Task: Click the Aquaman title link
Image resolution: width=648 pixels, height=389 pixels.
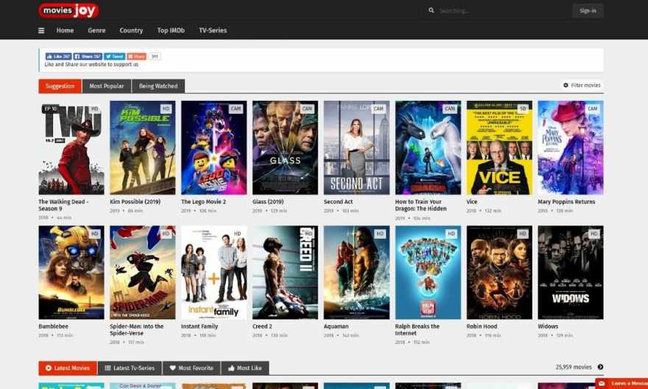Action: 336,326
